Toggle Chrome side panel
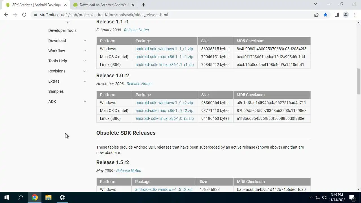The width and height of the screenshot is (361, 203). click(x=336, y=15)
